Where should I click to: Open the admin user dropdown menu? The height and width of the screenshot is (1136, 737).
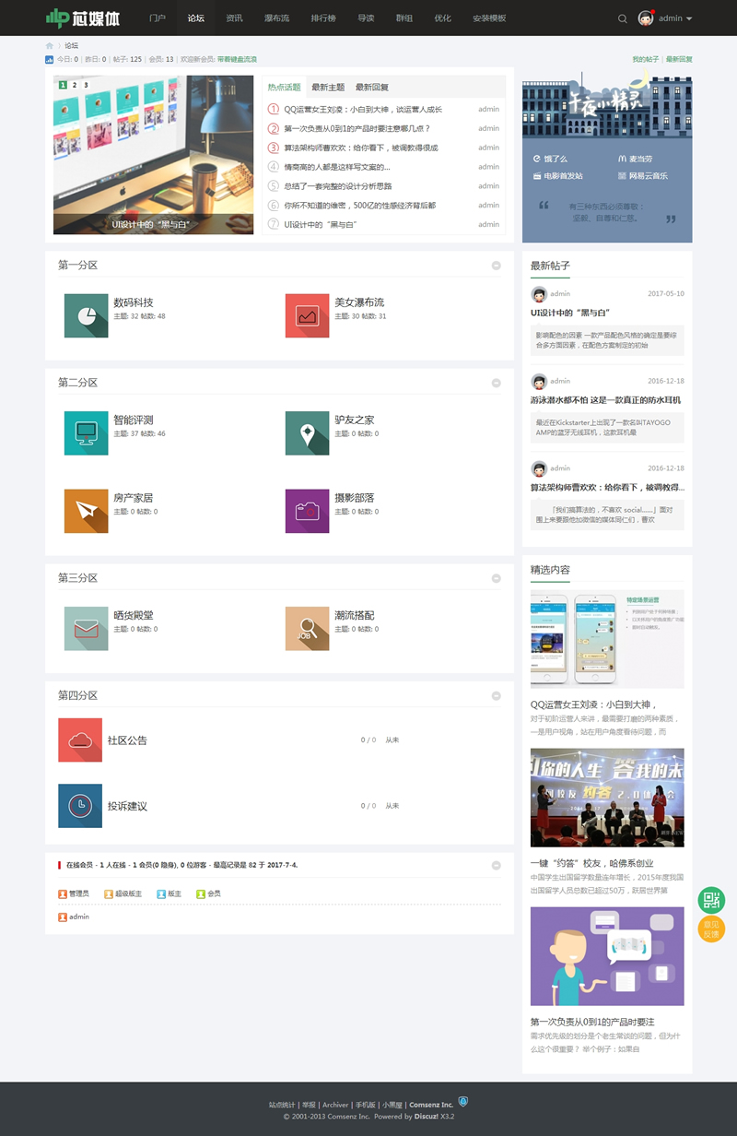[666, 18]
